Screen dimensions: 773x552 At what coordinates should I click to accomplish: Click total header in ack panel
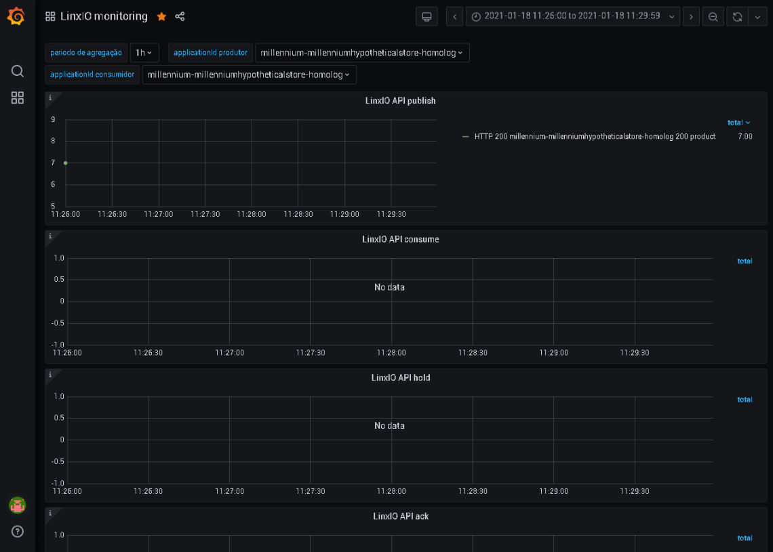745,538
